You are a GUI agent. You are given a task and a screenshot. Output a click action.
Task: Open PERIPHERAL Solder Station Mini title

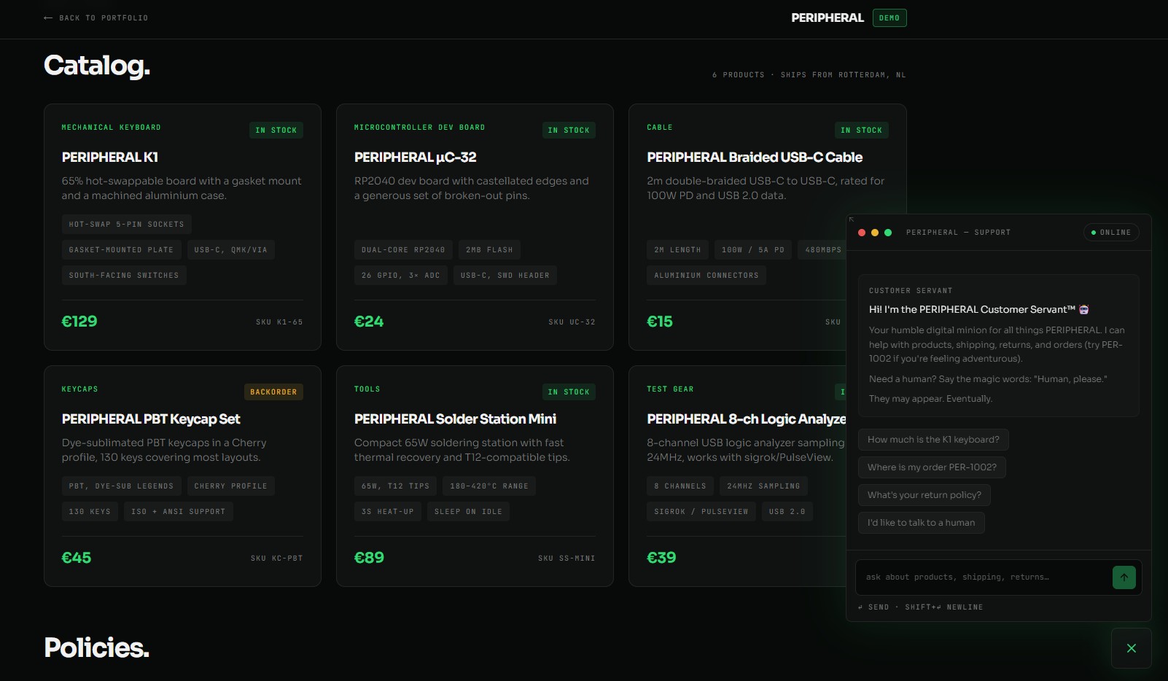(455, 419)
